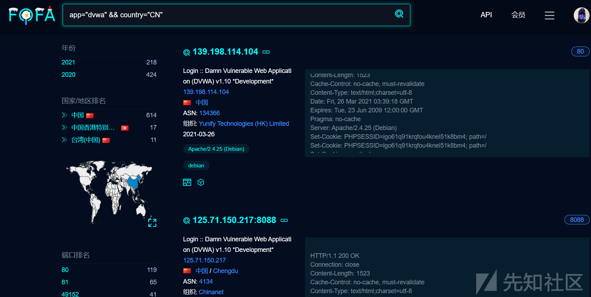The height and width of the screenshot is (297, 591).
Task: Expand the world map to fullscreen
Action: [152, 223]
